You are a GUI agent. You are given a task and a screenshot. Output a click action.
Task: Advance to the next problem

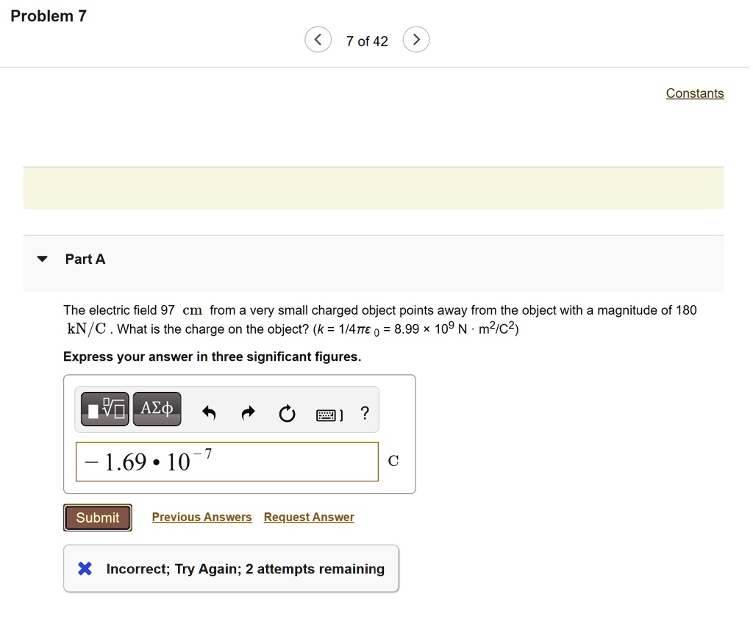(x=416, y=39)
